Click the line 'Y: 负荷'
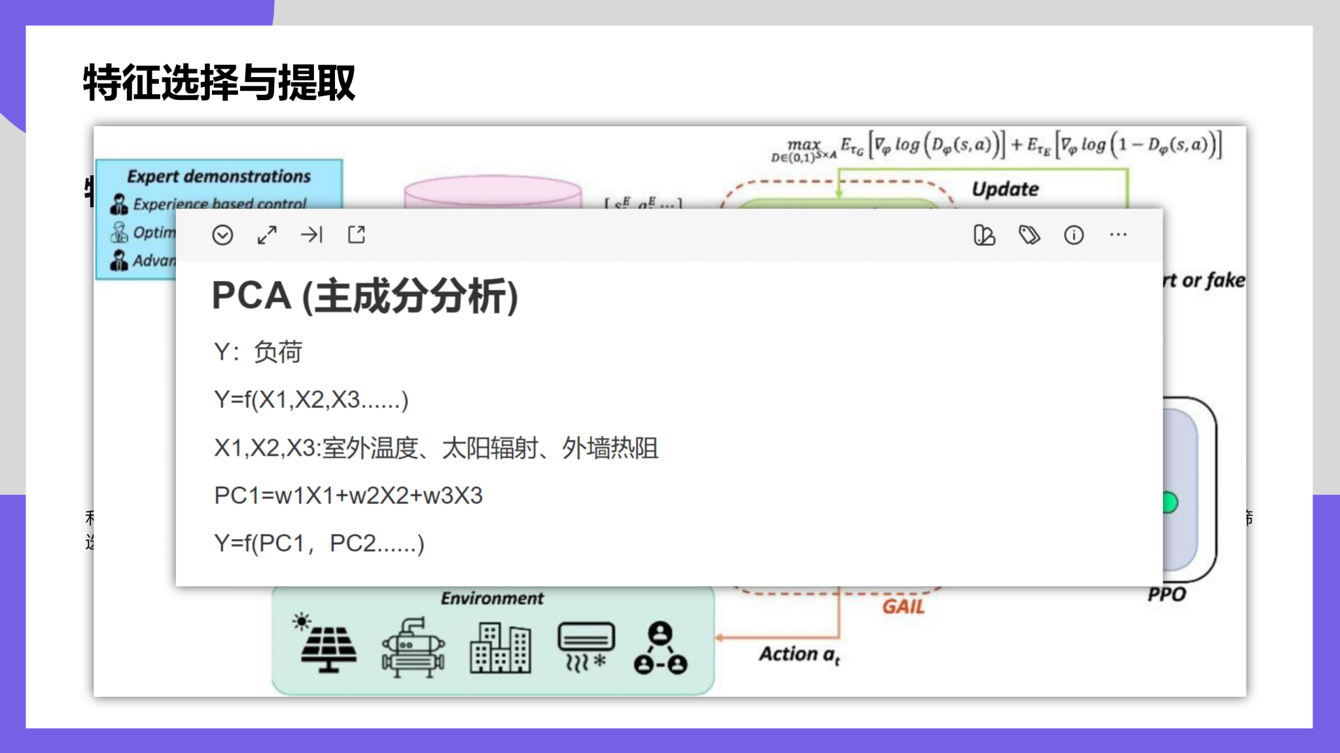The width and height of the screenshot is (1340, 753). tap(258, 352)
